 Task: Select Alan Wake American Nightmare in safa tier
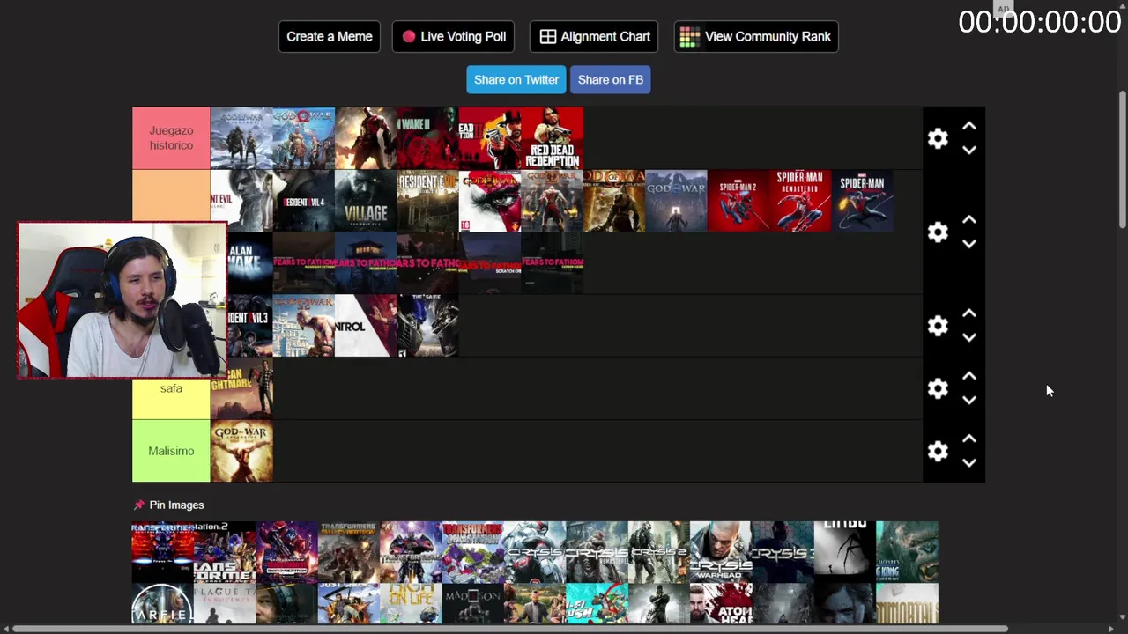[x=241, y=388]
